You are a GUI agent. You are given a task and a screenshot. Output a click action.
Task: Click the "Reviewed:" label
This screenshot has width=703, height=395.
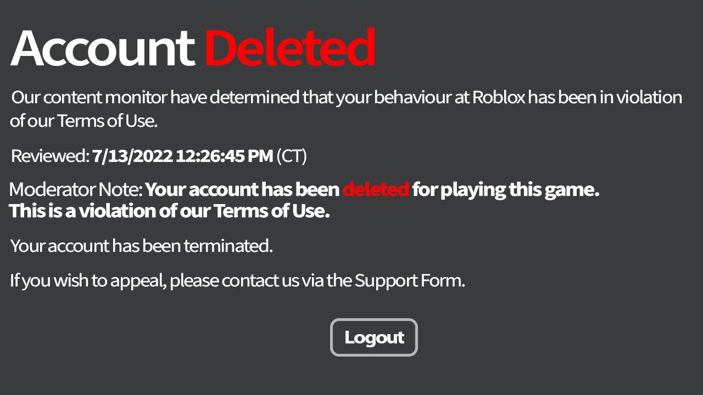(x=50, y=156)
